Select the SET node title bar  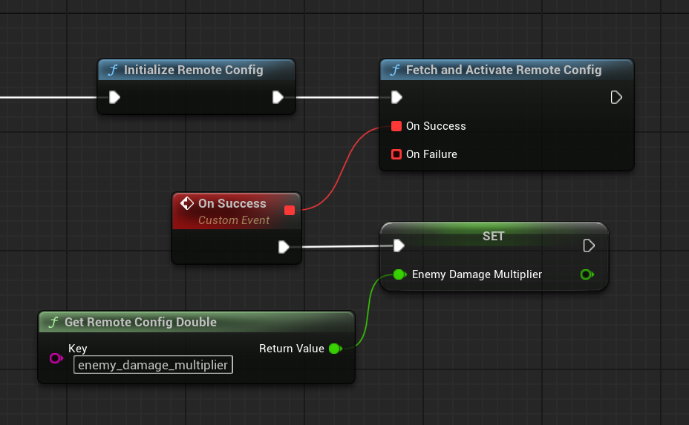493,236
